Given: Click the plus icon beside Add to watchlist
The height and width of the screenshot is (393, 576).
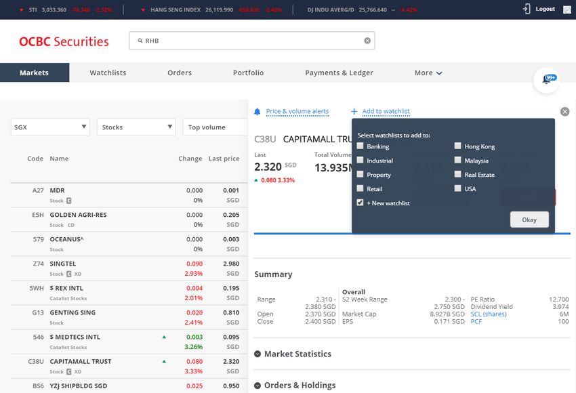Looking at the screenshot, I should point(354,111).
